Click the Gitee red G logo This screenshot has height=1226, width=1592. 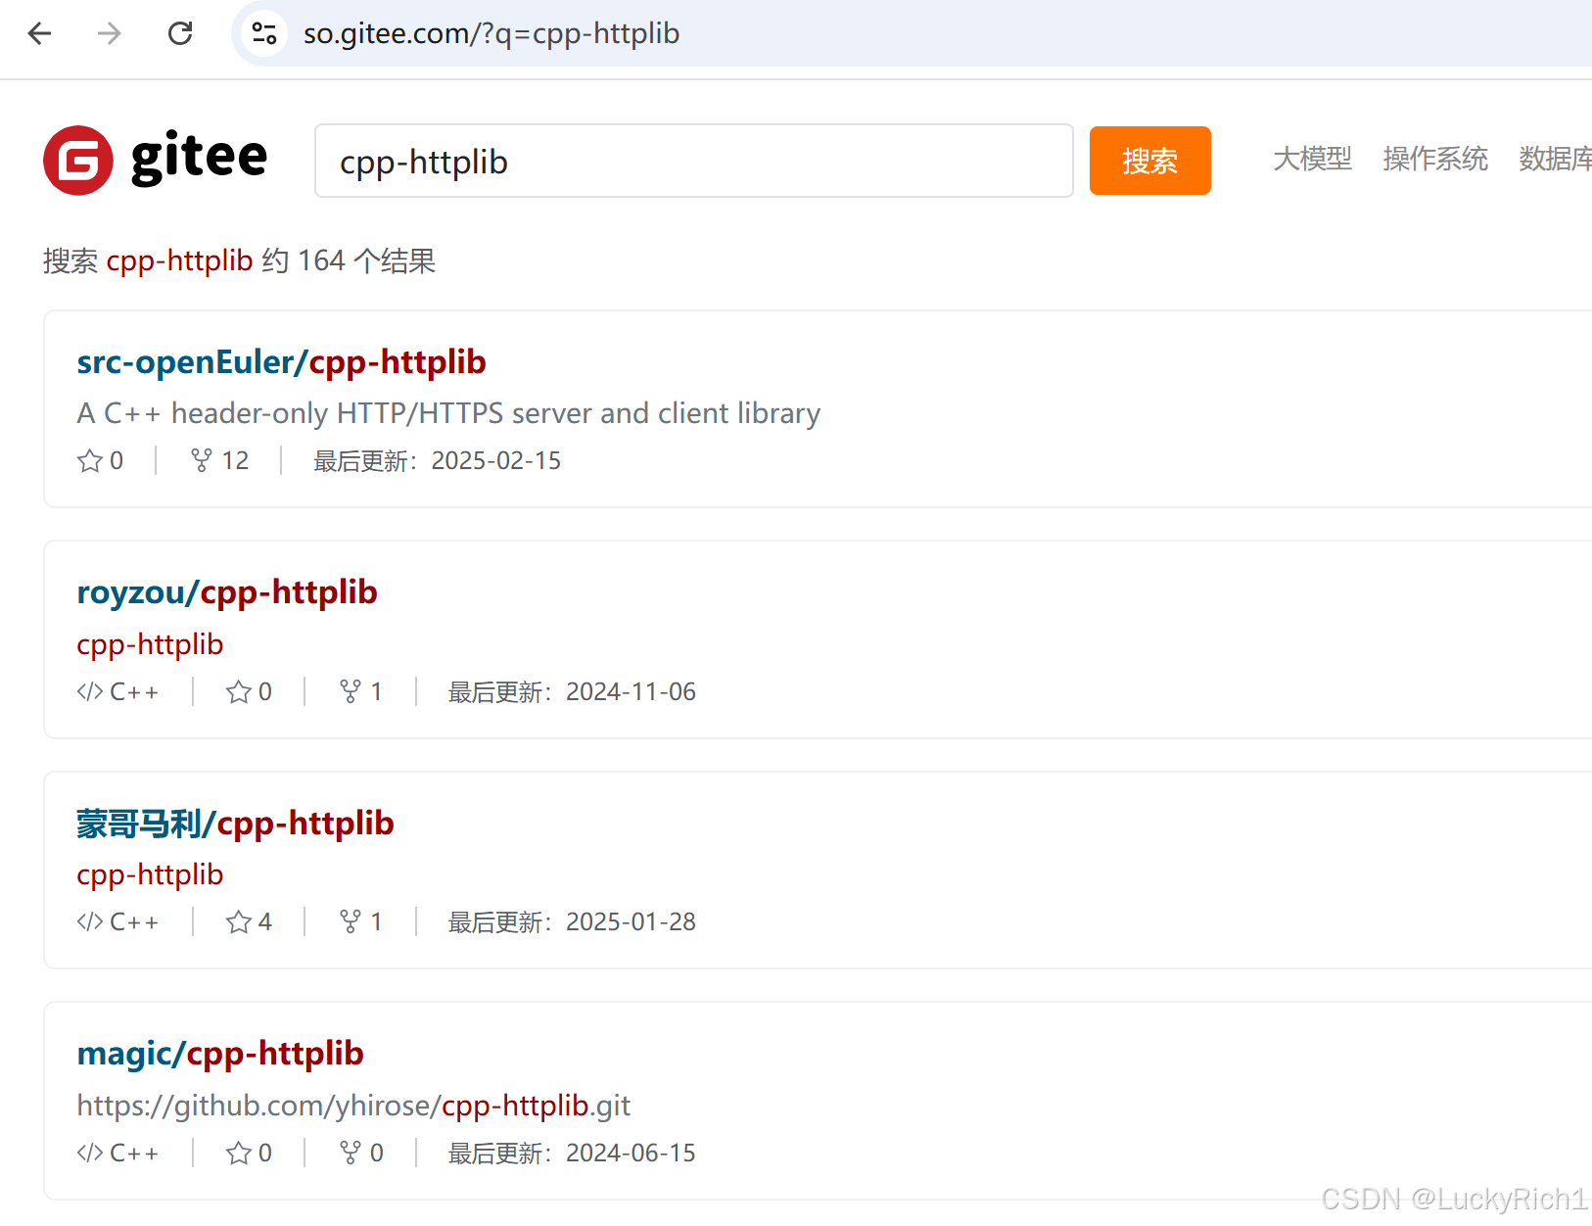click(x=78, y=160)
